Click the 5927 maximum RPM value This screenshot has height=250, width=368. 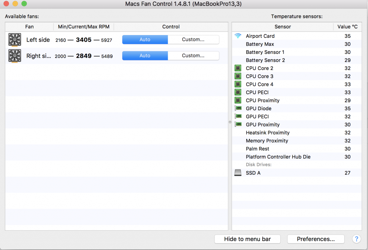(x=106, y=40)
